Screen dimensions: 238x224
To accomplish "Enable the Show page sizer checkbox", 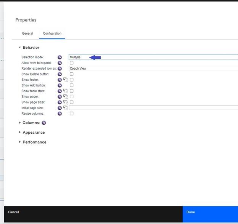I will 71,102.
